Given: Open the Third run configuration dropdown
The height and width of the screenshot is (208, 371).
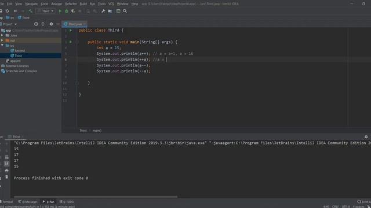Looking at the screenshot, I should [x=46, y=11].
